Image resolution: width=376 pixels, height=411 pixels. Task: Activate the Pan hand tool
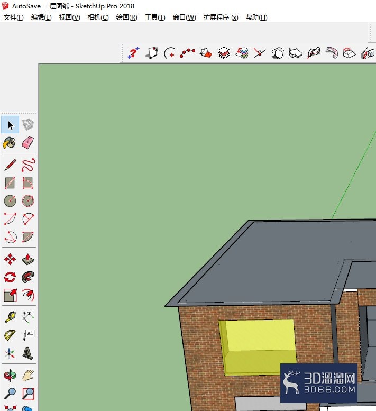pos(28,376)
